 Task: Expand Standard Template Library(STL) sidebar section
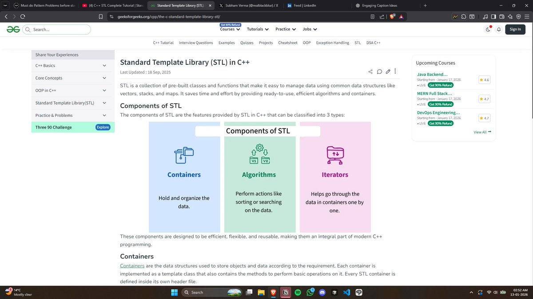(73, 103)
